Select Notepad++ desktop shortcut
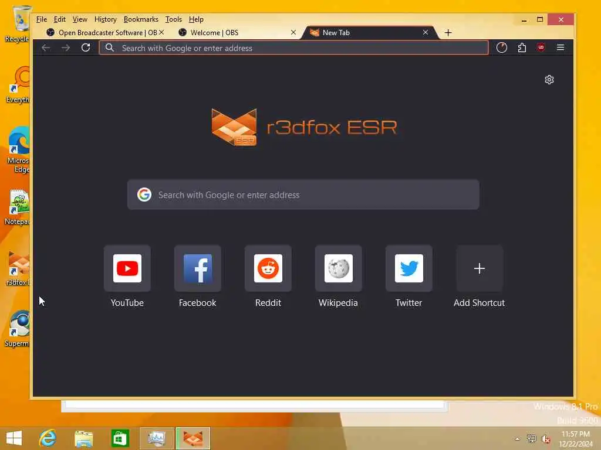Image resolution: width=601 pixels, height=450 pixels. tap(18, 207)
